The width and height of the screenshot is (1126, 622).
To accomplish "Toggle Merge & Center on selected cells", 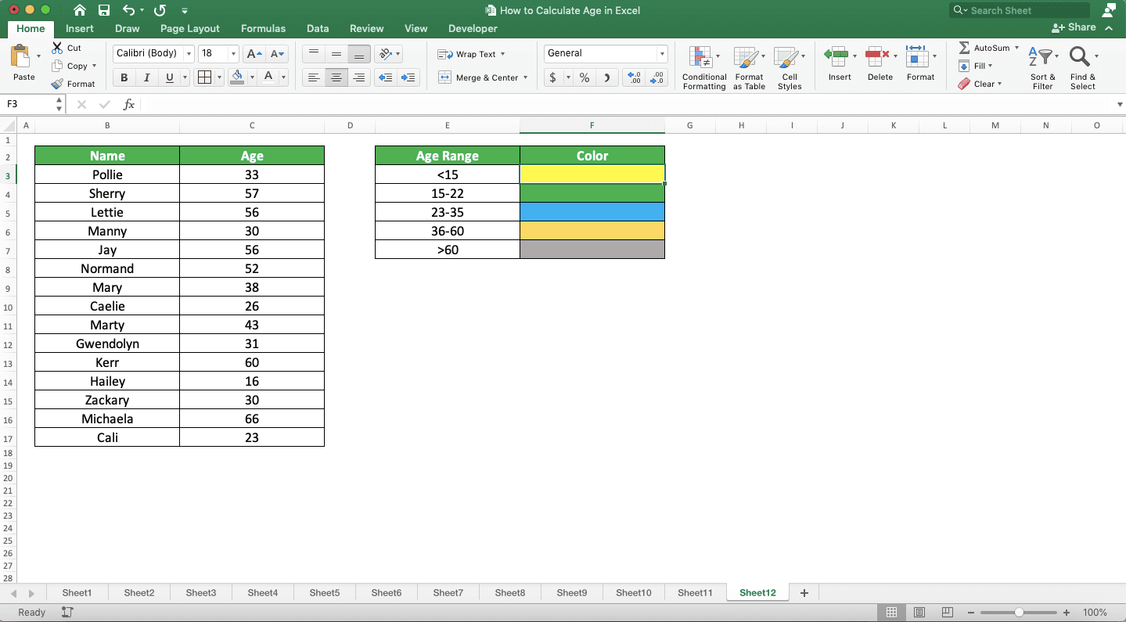I will tap(479, 77).
